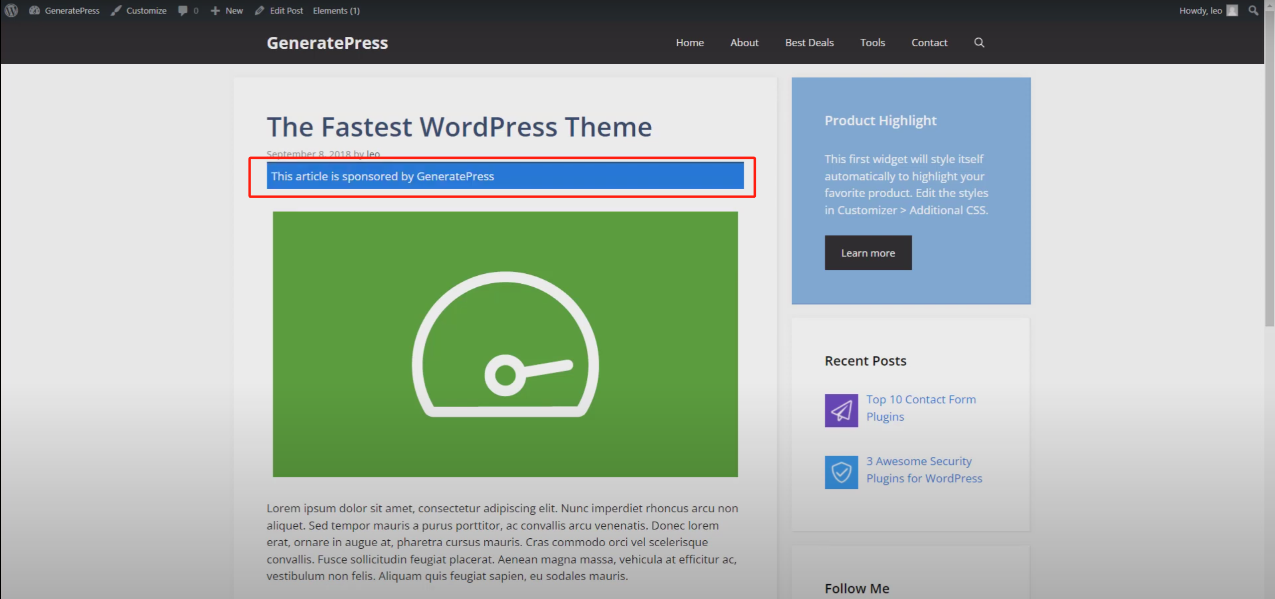Open the site search magnifier in navigation
Screen dimensions: 1275x599
[x=978, y=43]
